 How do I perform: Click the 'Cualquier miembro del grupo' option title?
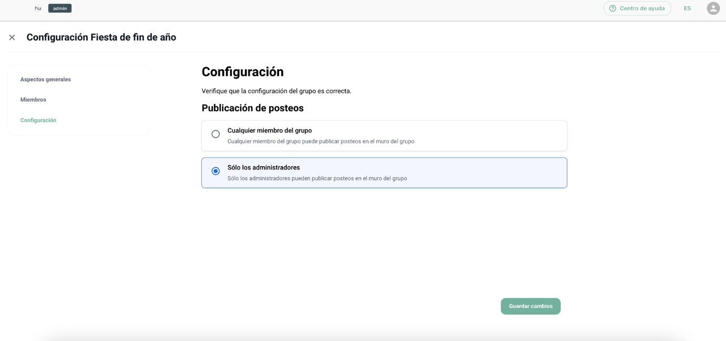pos(269,131)
